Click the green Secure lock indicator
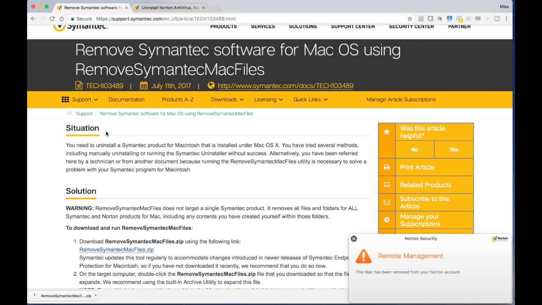The width and height of the screenshot is (542, 305). (81, 19)
